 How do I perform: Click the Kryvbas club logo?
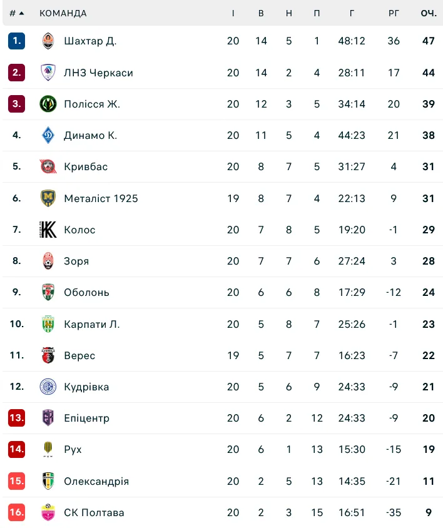pyautogui.click(x=48, y=166)
